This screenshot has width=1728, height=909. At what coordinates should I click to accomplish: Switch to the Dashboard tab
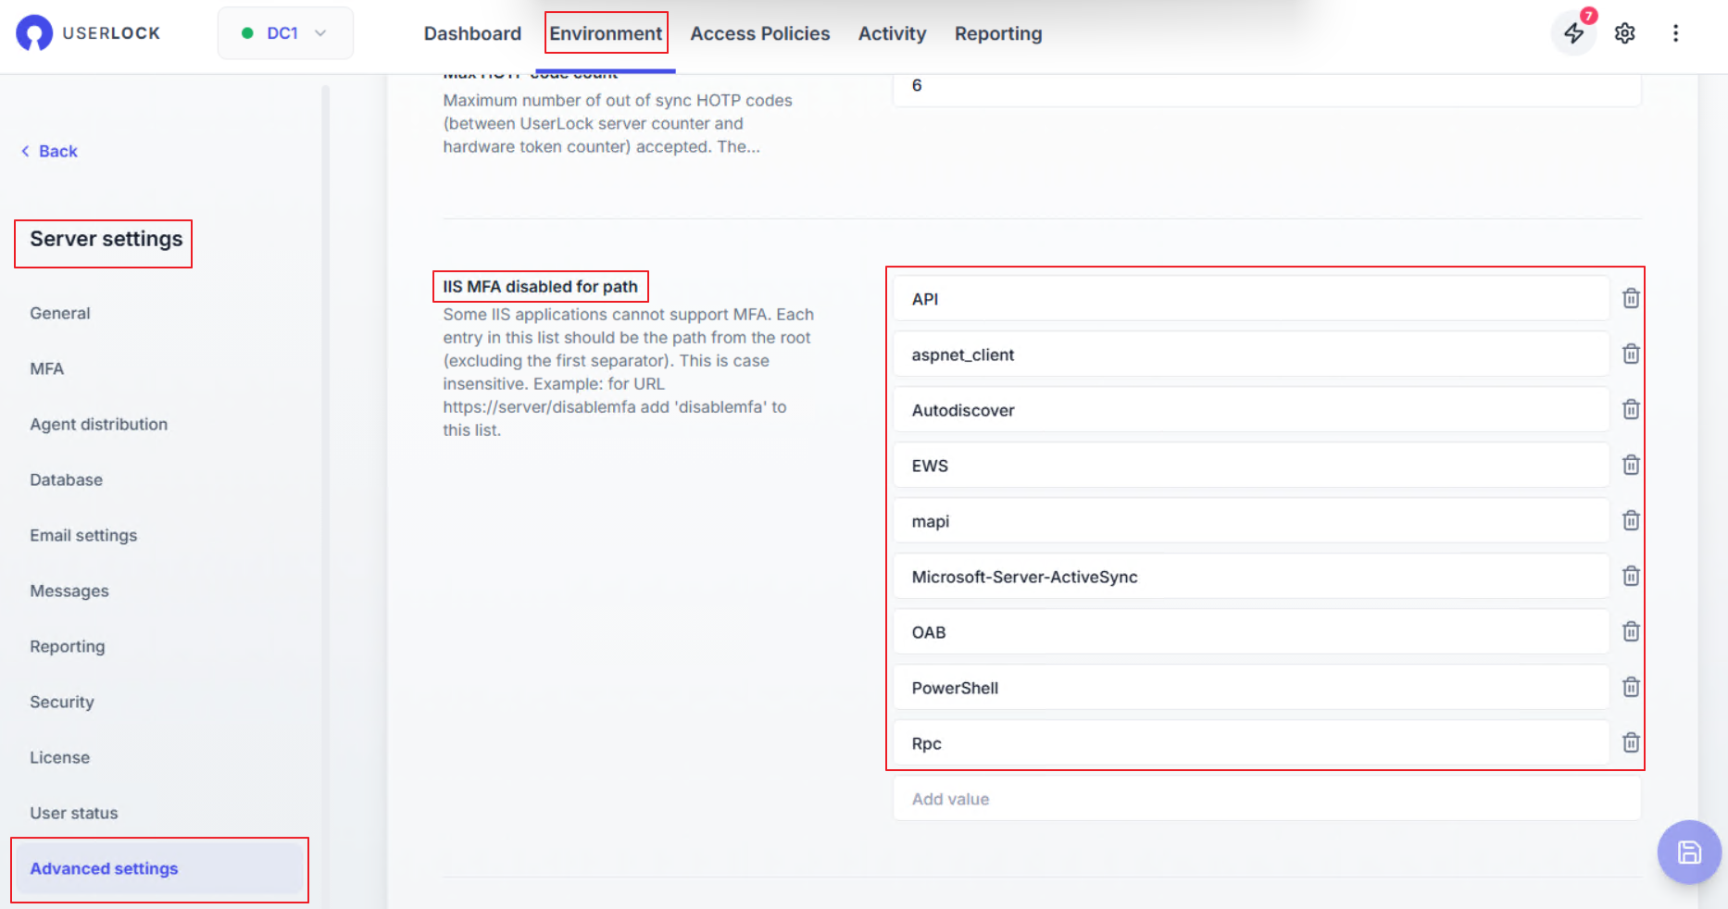click(x=472, y=34)
